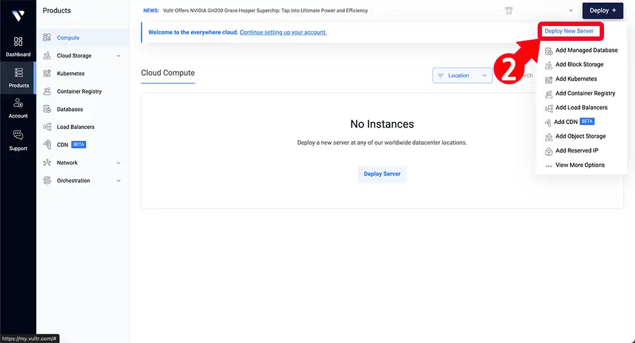Click the Add Managed Database icon

pos(549,51)
